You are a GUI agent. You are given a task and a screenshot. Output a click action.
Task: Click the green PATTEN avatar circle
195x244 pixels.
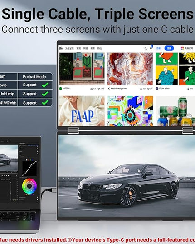pyautogui.click(x=61, y=89)
